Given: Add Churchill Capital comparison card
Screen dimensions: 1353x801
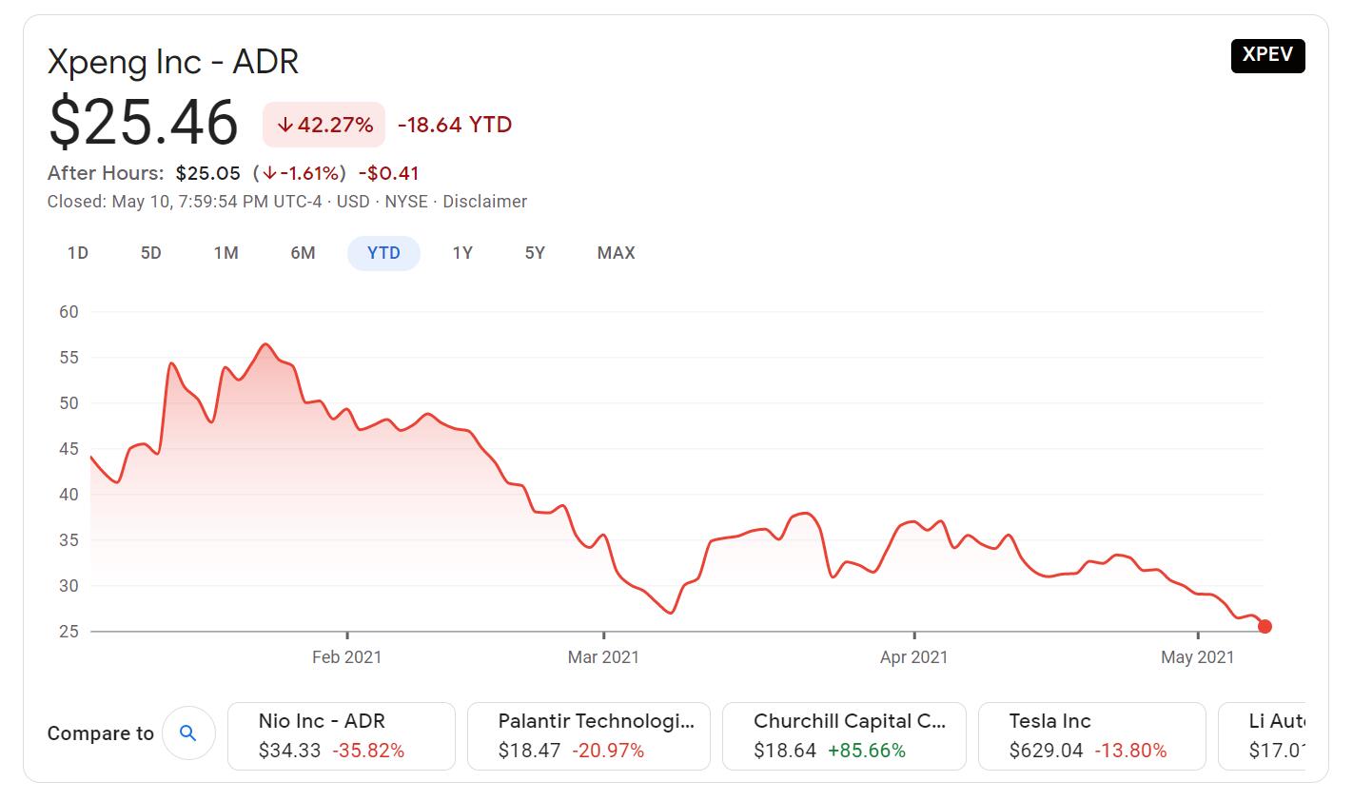Looking at the screenshot, I should (x=844, y=735).
